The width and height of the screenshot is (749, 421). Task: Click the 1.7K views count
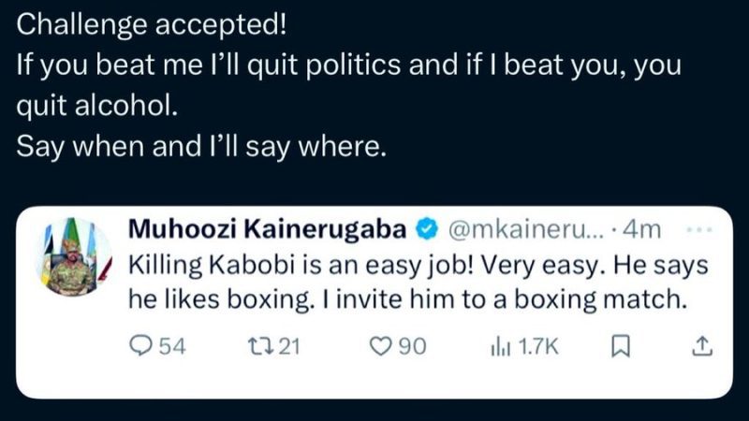tap(537, 346)
